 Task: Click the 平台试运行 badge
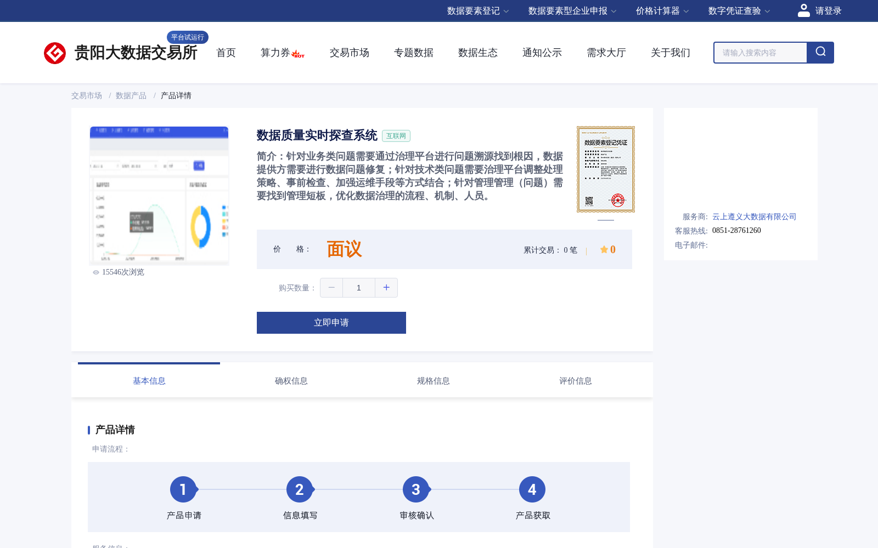pyautogui.click(x=188, y=37)
